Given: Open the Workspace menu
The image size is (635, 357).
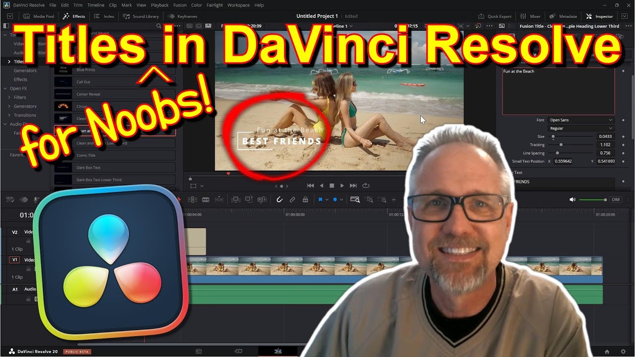Looking at the screenshot, I should [x=239, y=5].
